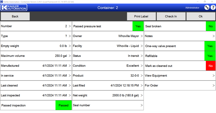The height and width of the screenshot is (113, 216).
Task: Open the Facility field chevron
Action: [142, 46]
